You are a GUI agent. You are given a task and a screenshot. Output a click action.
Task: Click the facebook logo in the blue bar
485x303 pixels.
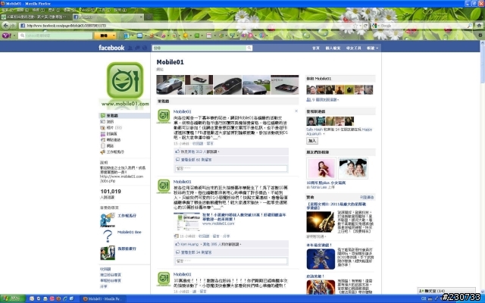(x=111, y=48)
